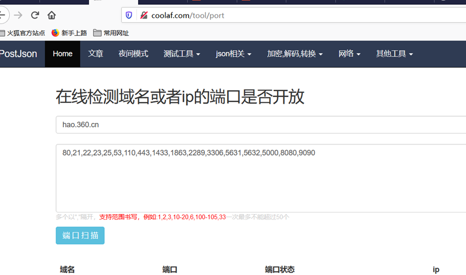The height and width of the screenshot is (275, 466).
Task: Open the 加密,解码,转换 dropdown
Action: point(294,54)
